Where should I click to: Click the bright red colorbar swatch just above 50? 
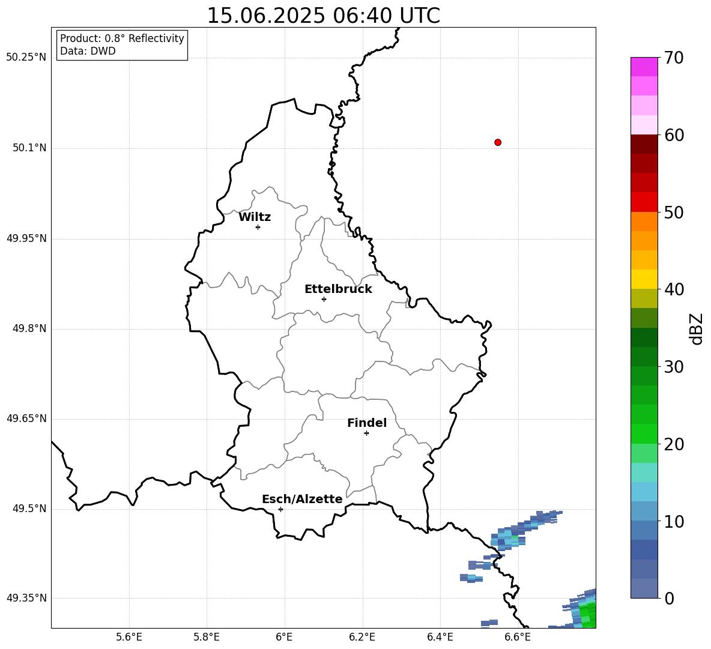pos(644,202)
